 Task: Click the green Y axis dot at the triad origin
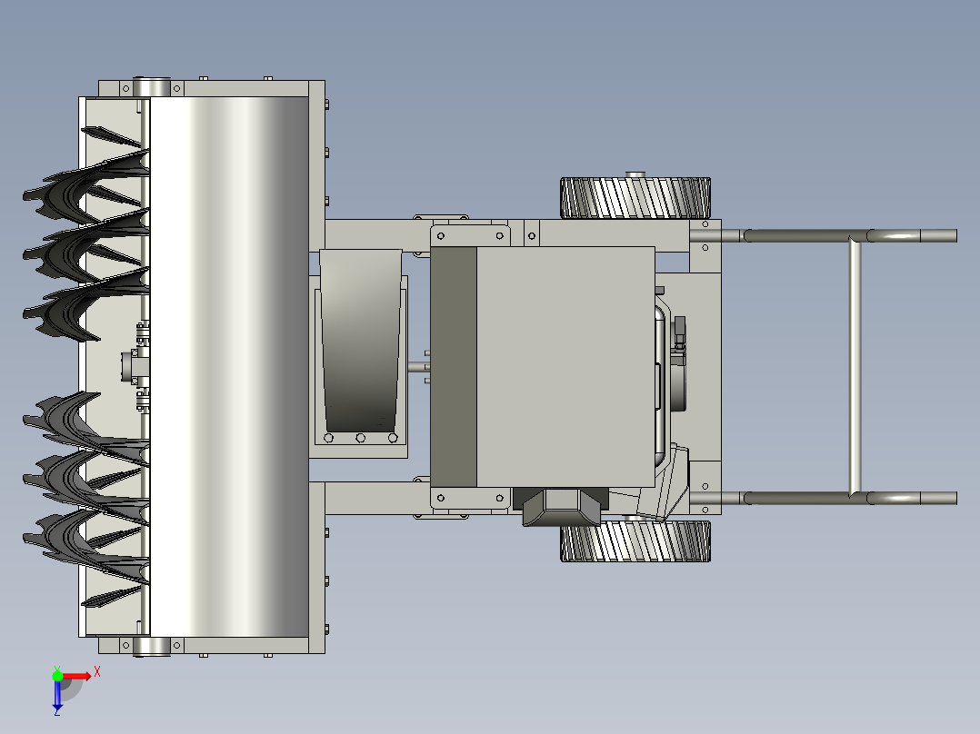point(57,676)
